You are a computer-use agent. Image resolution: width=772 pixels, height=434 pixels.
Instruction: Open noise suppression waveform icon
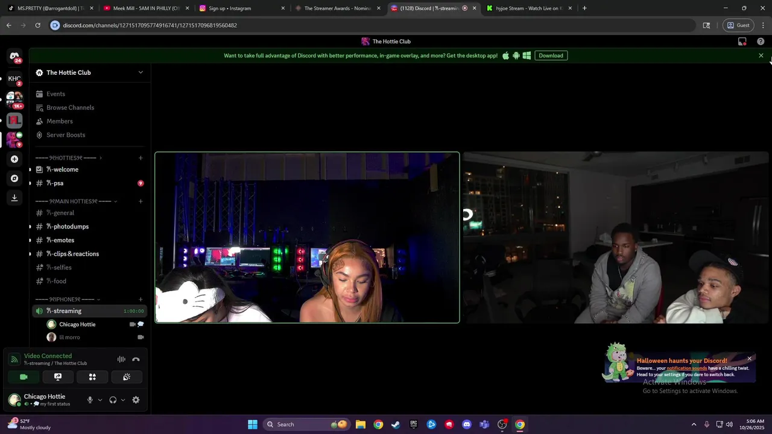121,359
